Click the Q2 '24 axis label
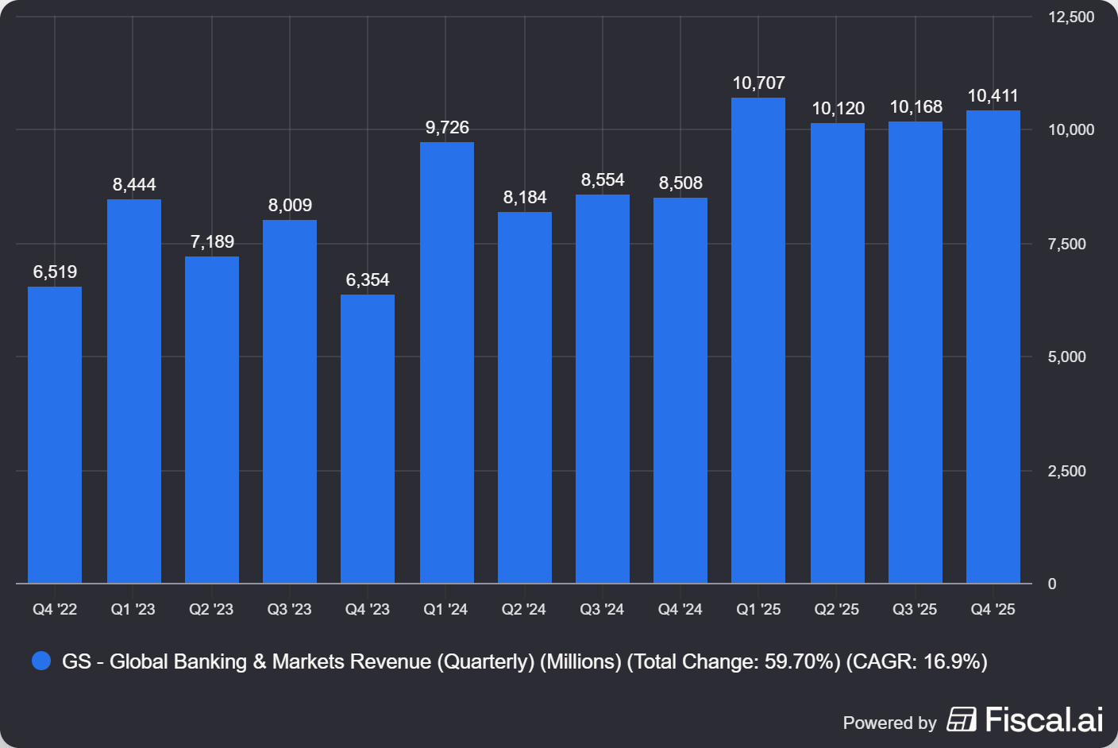This screenshot has width=1118, height=748. click(524, 609)
